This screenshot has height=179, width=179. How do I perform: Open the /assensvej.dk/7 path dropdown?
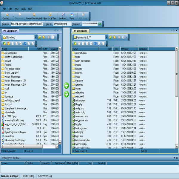107,37
